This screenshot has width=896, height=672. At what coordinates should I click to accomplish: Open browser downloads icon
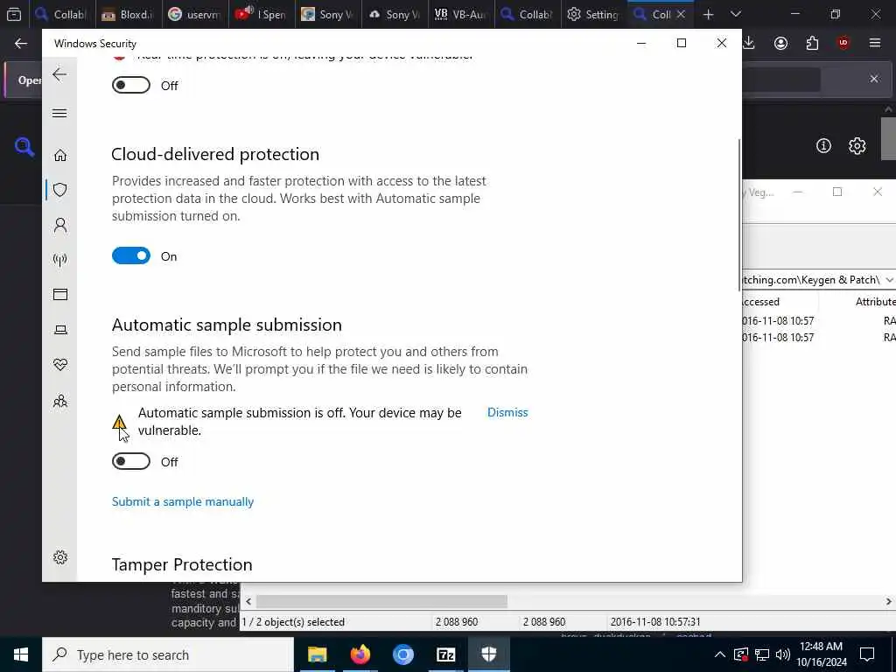coord(749,43)
